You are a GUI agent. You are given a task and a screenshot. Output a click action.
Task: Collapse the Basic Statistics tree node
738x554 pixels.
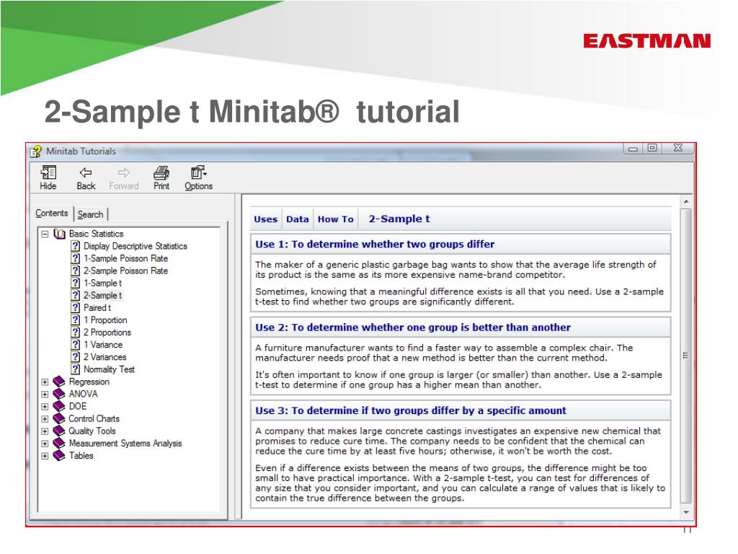(45, 234)
